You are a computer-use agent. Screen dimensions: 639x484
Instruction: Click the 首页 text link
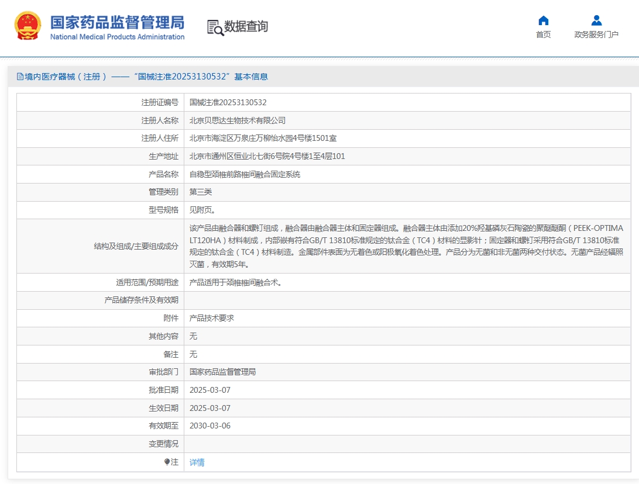[x=543, y=34]
